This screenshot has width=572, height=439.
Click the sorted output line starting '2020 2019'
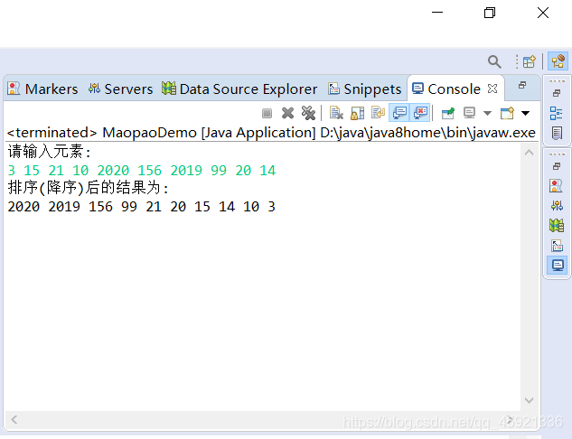click(x=141, y=207)
